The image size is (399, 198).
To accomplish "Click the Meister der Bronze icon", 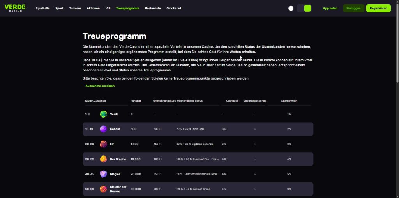I will click(x=103, y=189).
